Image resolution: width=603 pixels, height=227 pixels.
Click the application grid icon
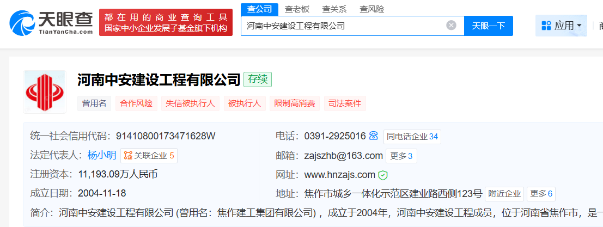(546, 26)
